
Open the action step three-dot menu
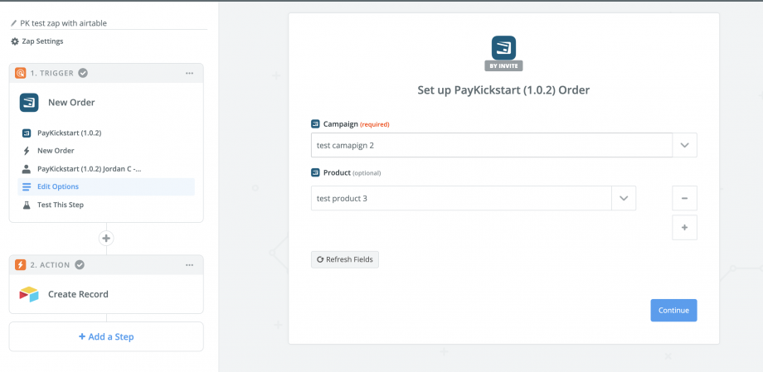click(190, 265)
